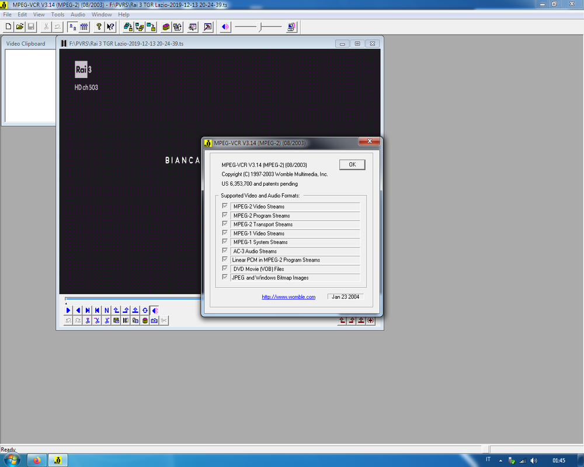
Task: Toggle the DVD Movie (VOB) Files checkbox
Action: (225, 268)
